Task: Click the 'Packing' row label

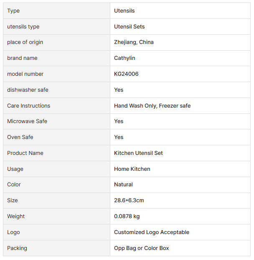Action: point(17,248)
